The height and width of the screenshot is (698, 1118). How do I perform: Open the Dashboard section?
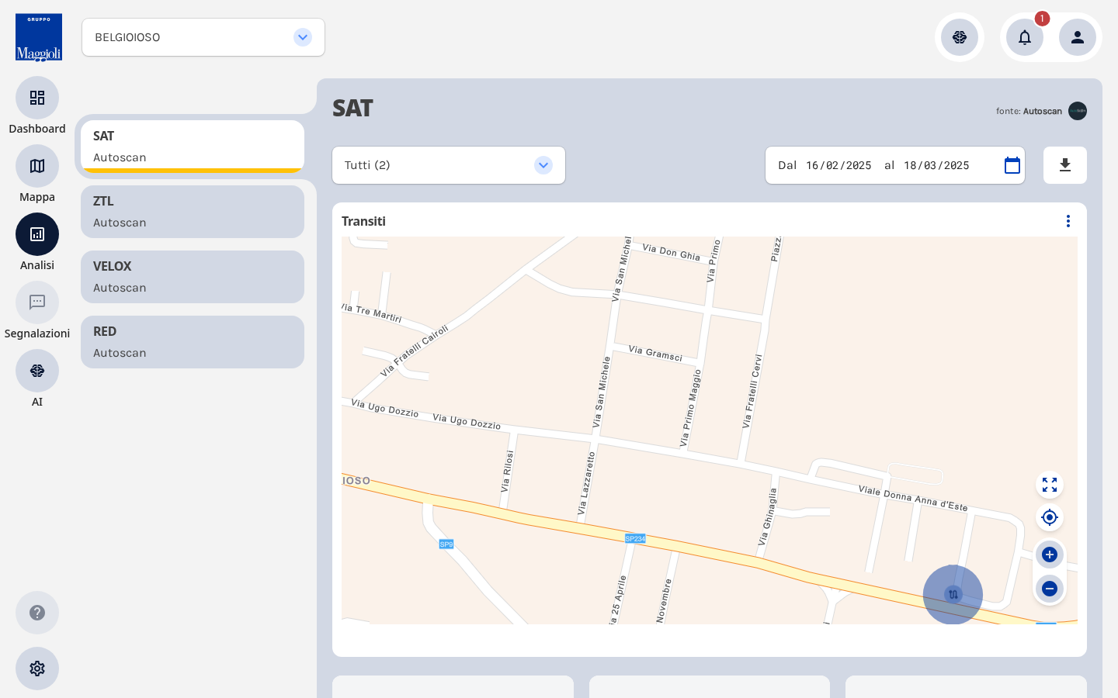(37, 98)
